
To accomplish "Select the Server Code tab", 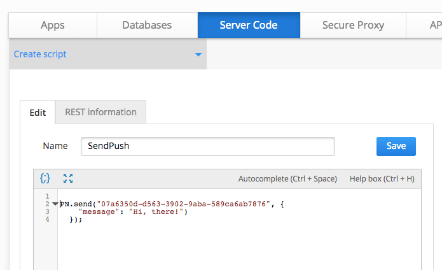I will tap(249, 25).
